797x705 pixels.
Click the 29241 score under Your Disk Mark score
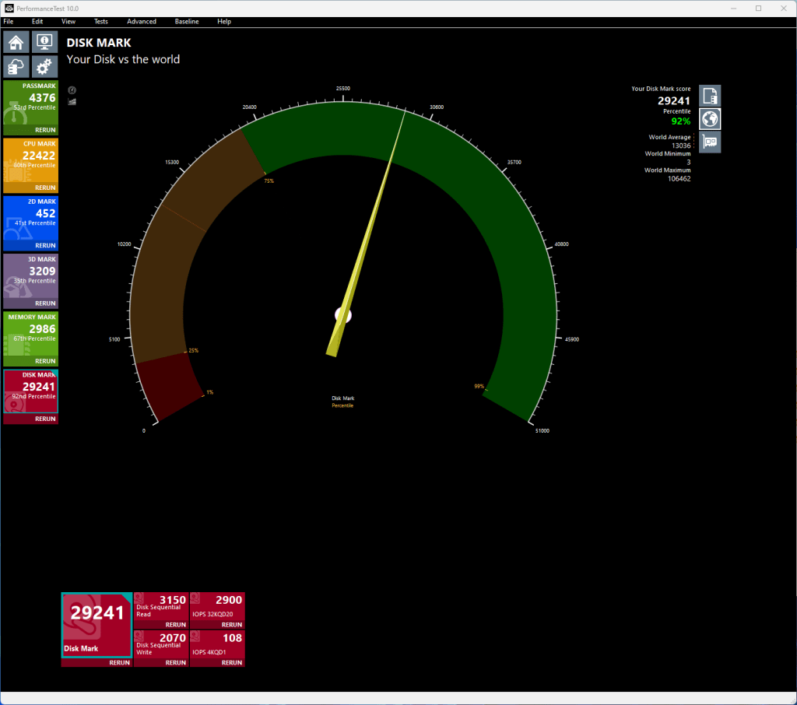(673, 101)
